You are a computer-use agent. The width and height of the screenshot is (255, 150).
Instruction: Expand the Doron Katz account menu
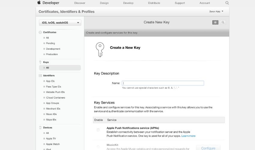(216, 11)
